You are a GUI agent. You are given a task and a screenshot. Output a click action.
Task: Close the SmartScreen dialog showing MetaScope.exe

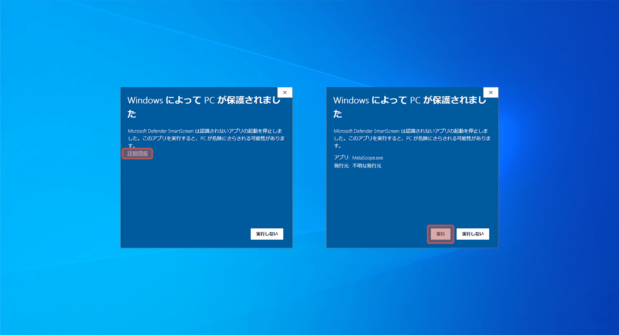pos(490,92)
